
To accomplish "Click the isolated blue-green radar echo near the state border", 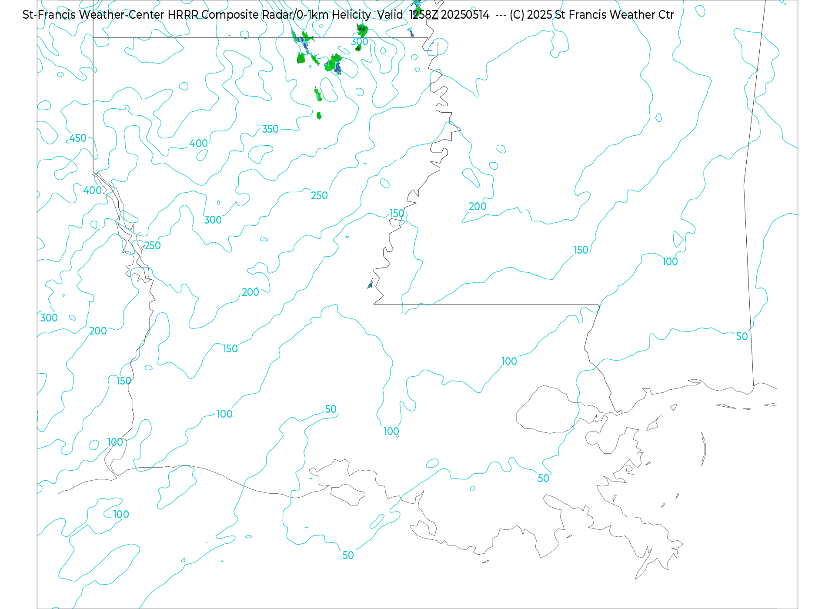I will point(370,284).
